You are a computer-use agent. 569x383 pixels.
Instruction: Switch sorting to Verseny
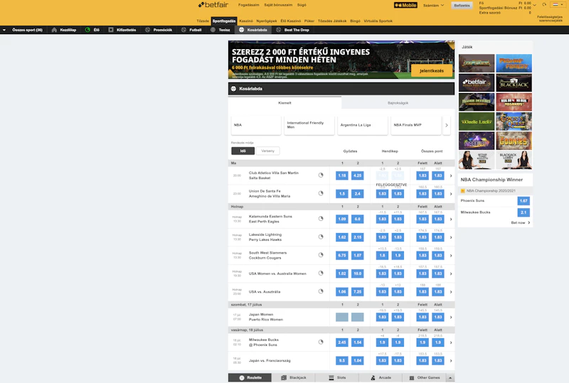pyautogui.click(x=267, y=151)
